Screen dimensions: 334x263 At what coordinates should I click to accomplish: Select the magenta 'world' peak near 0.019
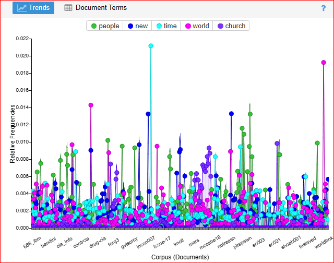coord(324,63)
